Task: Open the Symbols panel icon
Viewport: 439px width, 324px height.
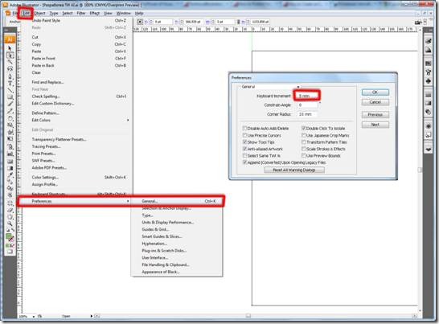Action: tap(428, 81)
